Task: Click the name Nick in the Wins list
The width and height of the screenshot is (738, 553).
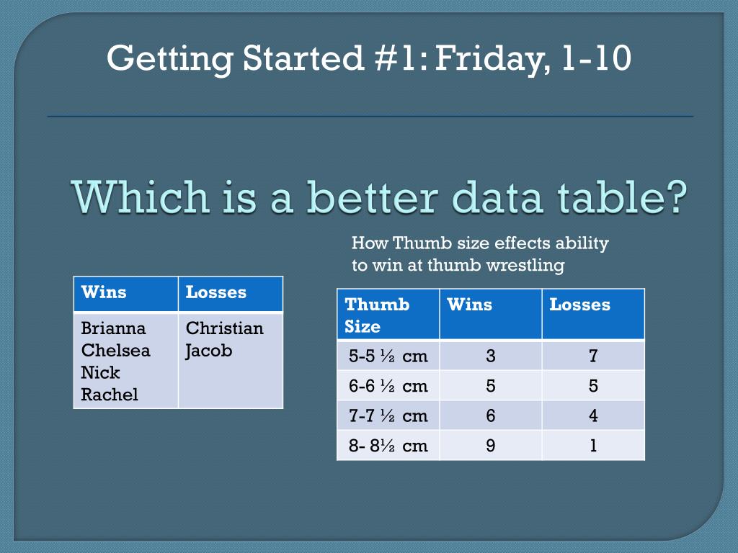Action: [100, 372]
